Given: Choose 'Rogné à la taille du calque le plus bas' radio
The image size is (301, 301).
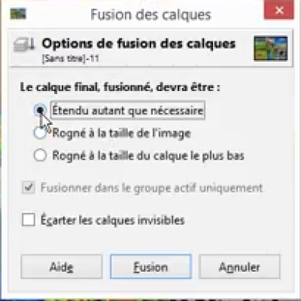Looking at the screenshot, I should [x=40, y=155].
